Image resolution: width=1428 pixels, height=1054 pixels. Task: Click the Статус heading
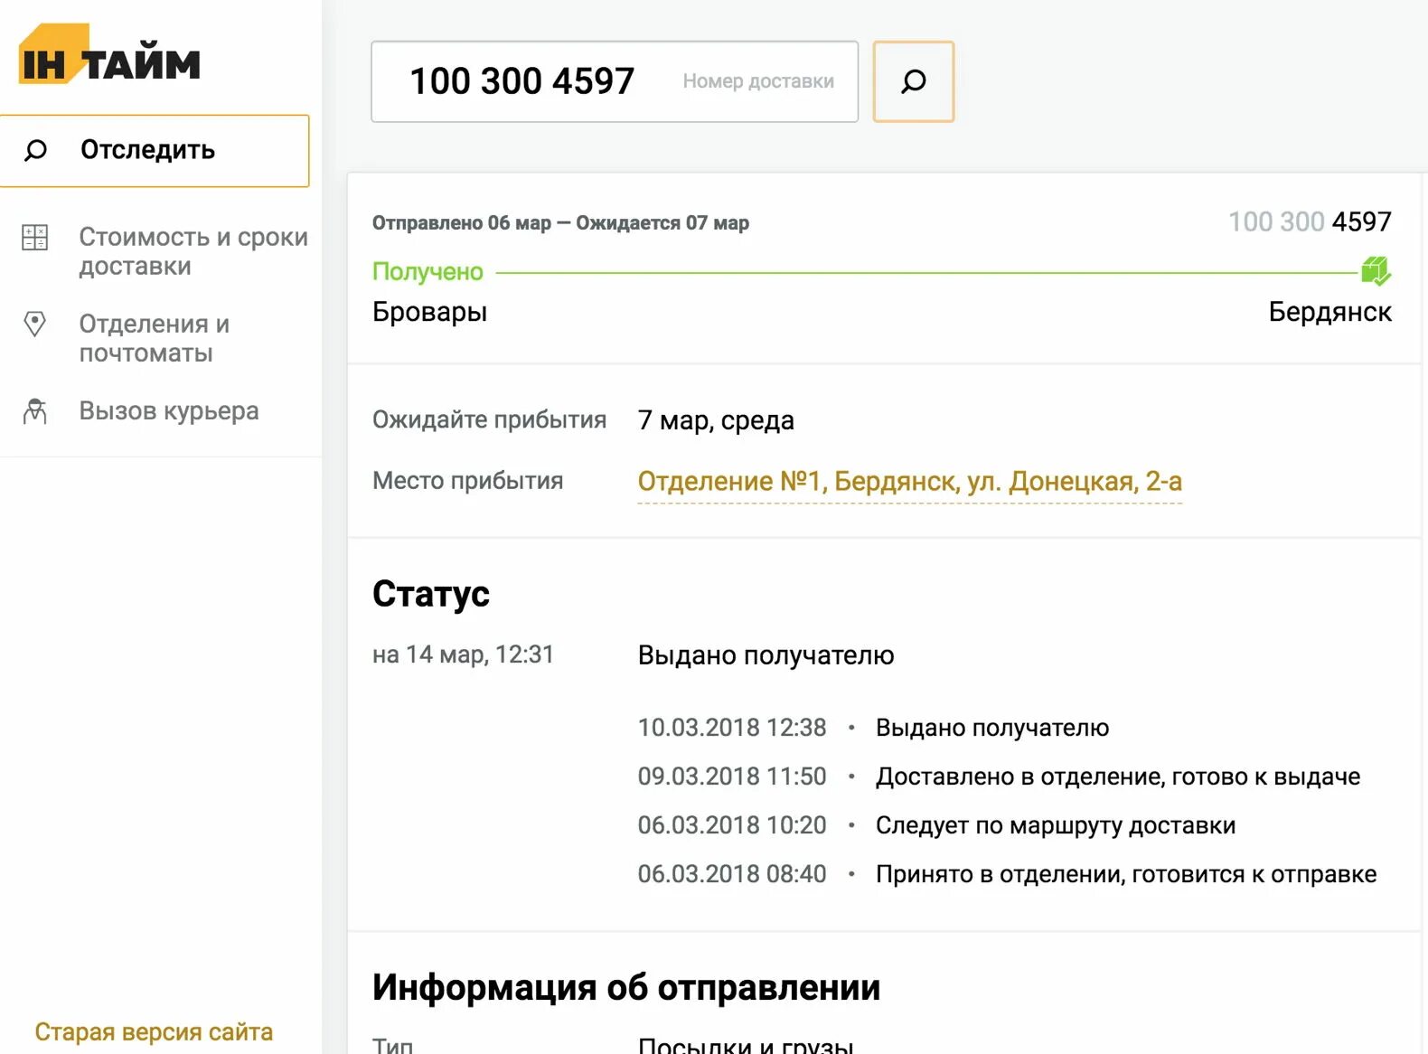point(431,594)
